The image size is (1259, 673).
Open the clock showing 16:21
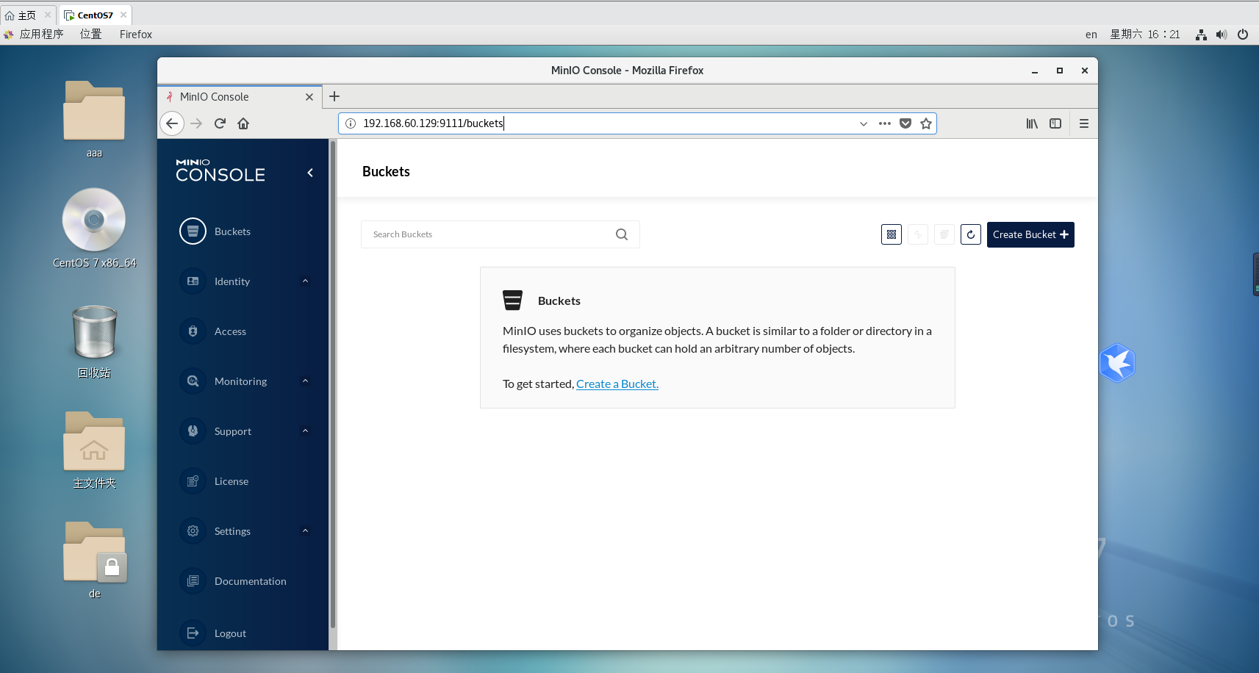1145,35
